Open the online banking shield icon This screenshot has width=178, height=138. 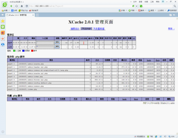pyautogui.click(x=129, y=10)
